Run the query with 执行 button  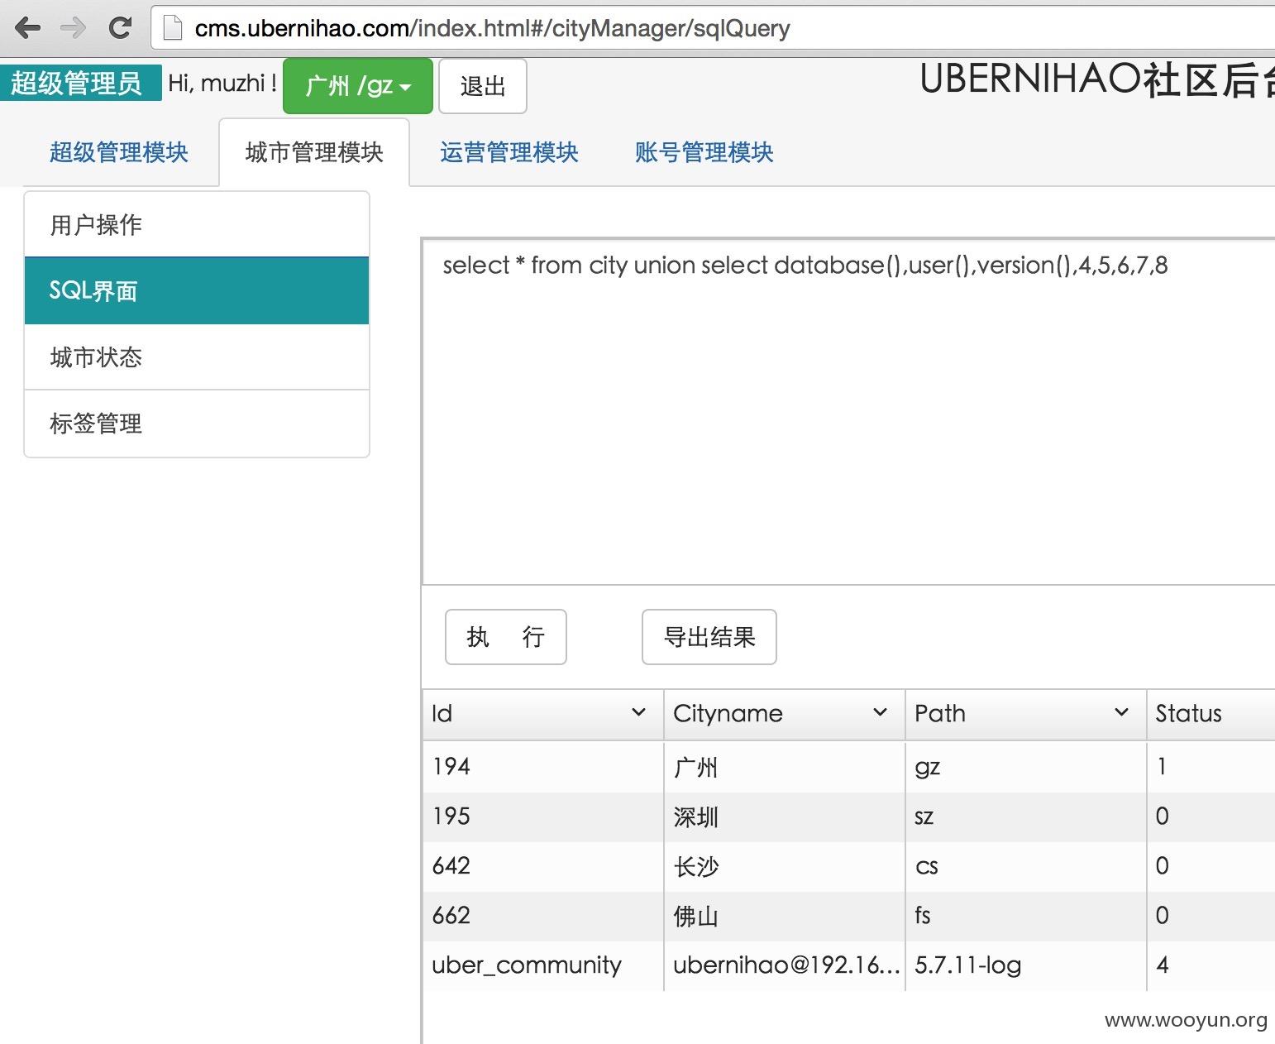click(x=506, y=637)
